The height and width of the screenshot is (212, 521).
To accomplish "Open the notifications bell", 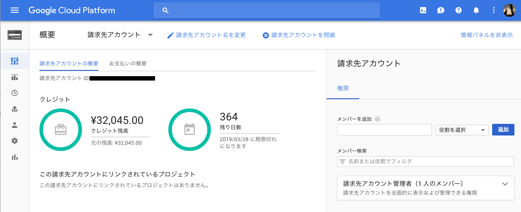I will [x=476, y=11].
